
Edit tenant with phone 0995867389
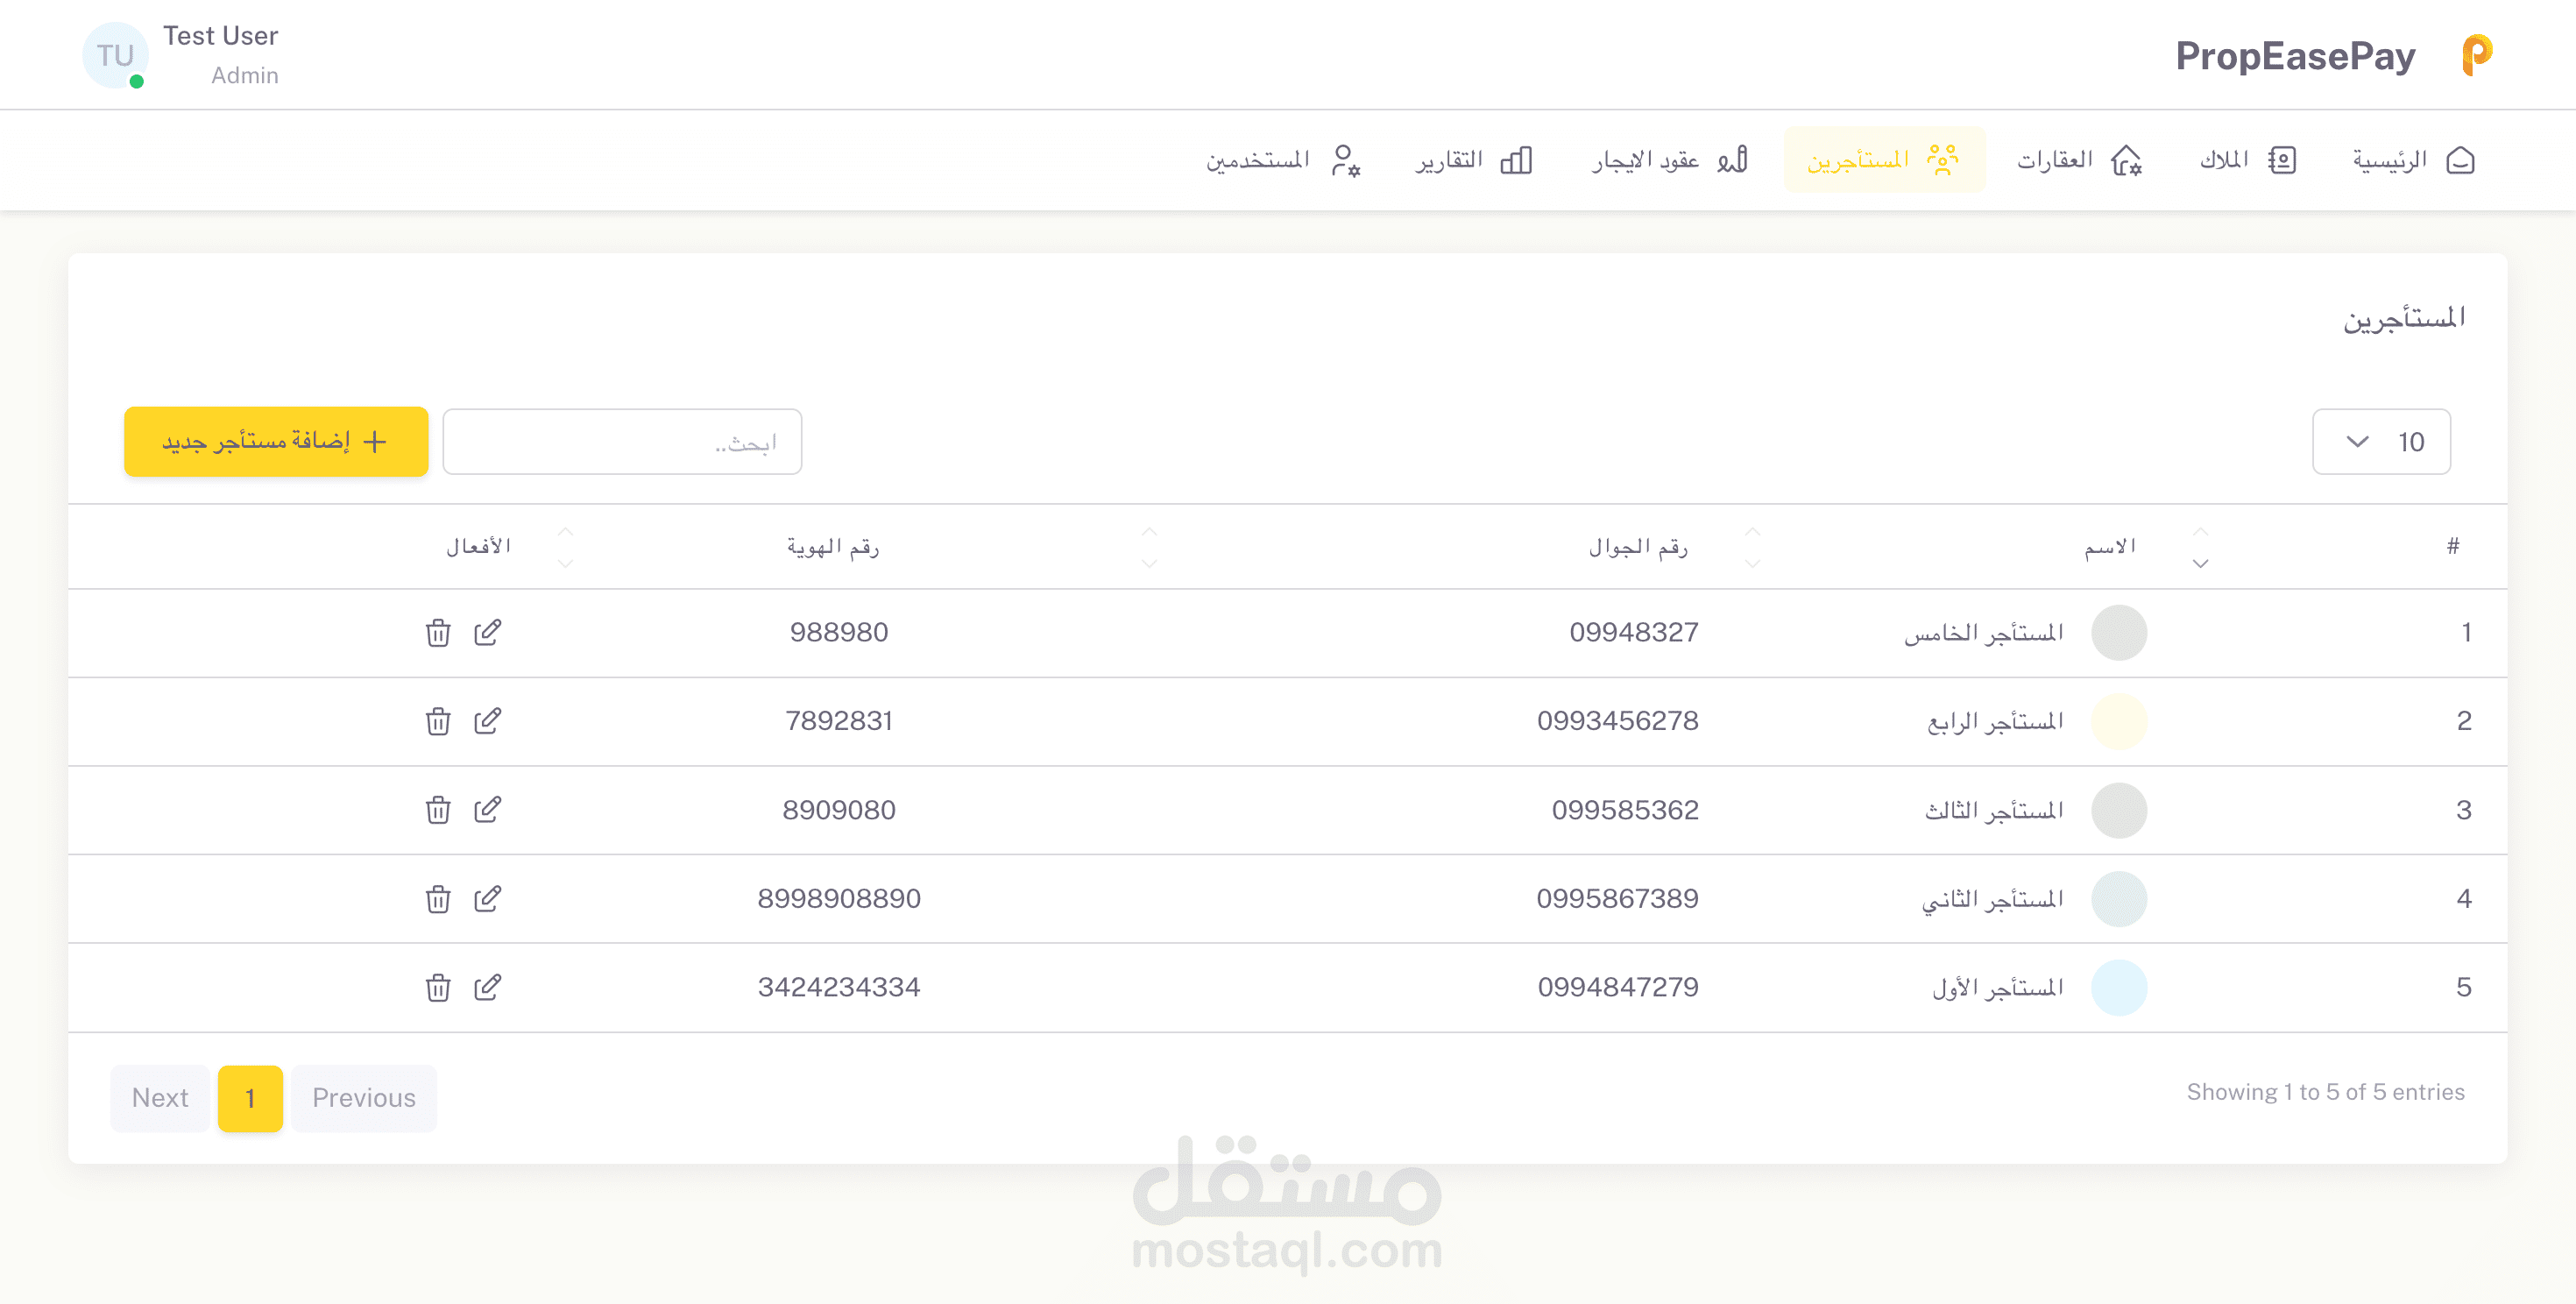tap(487, 898)
